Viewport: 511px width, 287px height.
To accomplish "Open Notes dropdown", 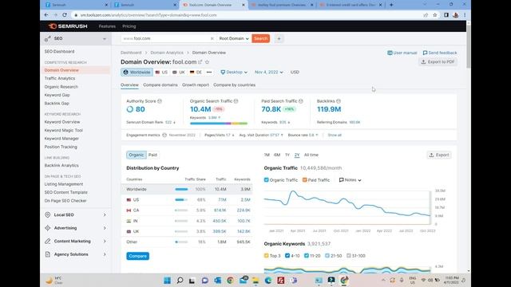I will [350, 180].
